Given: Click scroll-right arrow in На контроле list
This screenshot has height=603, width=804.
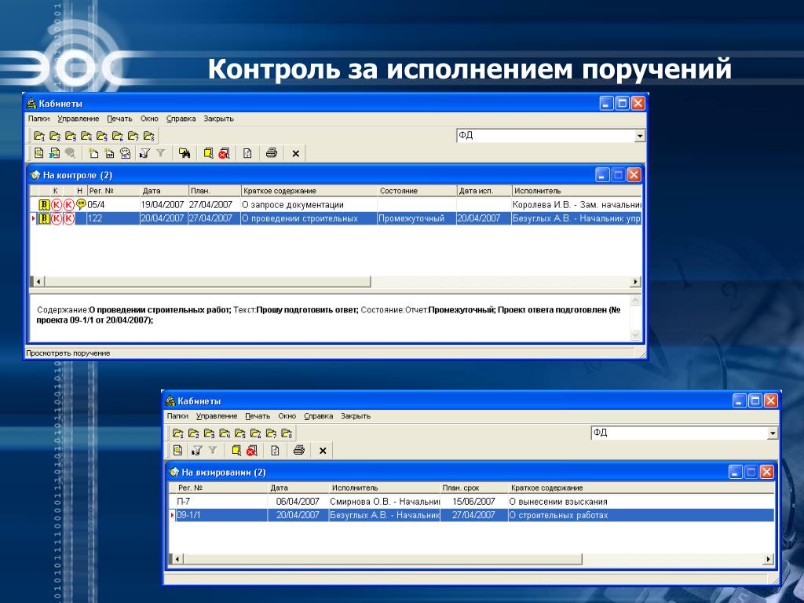Looking at the screenshot, I should pos(636,282).
